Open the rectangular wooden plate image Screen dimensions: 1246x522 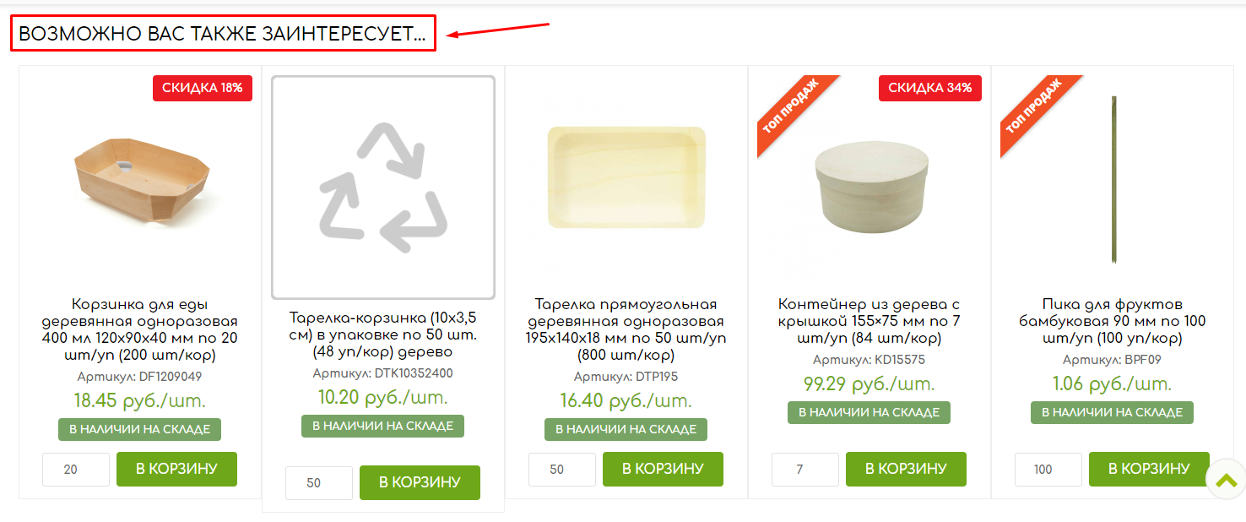(x=626, y=177)
